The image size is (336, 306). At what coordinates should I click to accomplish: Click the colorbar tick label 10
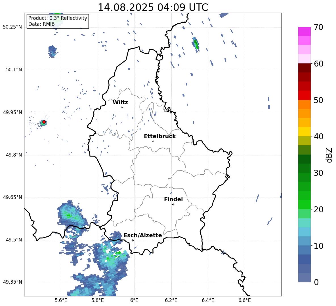[x=319, y=246]
